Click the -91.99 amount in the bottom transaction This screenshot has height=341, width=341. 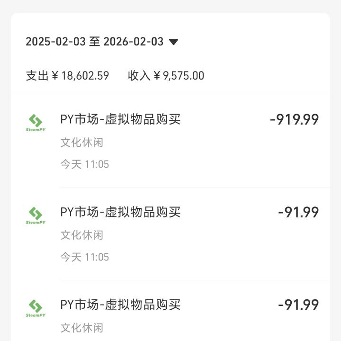click(298, 305)
